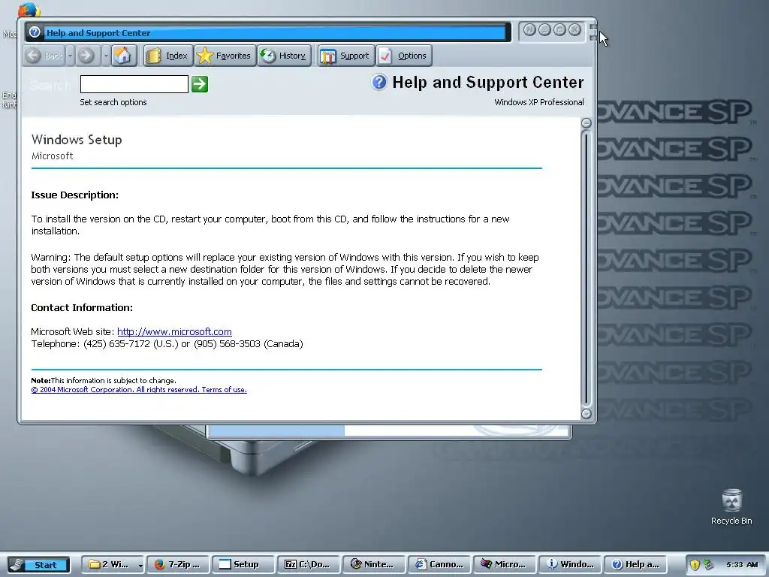Click the Help a... taskbar button
This screenshot has height=577, width=769.
click(x=635, y=565)
